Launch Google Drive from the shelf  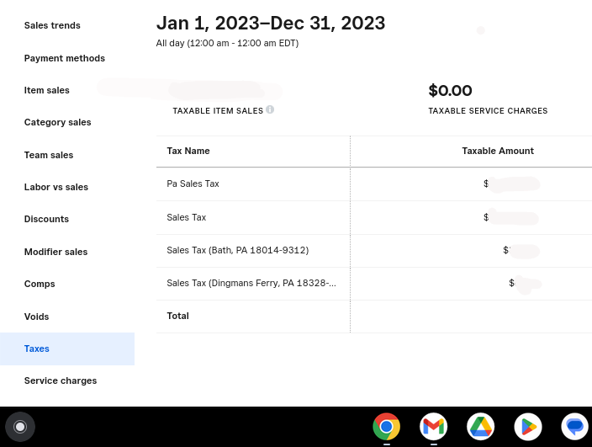(x=480, y=427)
